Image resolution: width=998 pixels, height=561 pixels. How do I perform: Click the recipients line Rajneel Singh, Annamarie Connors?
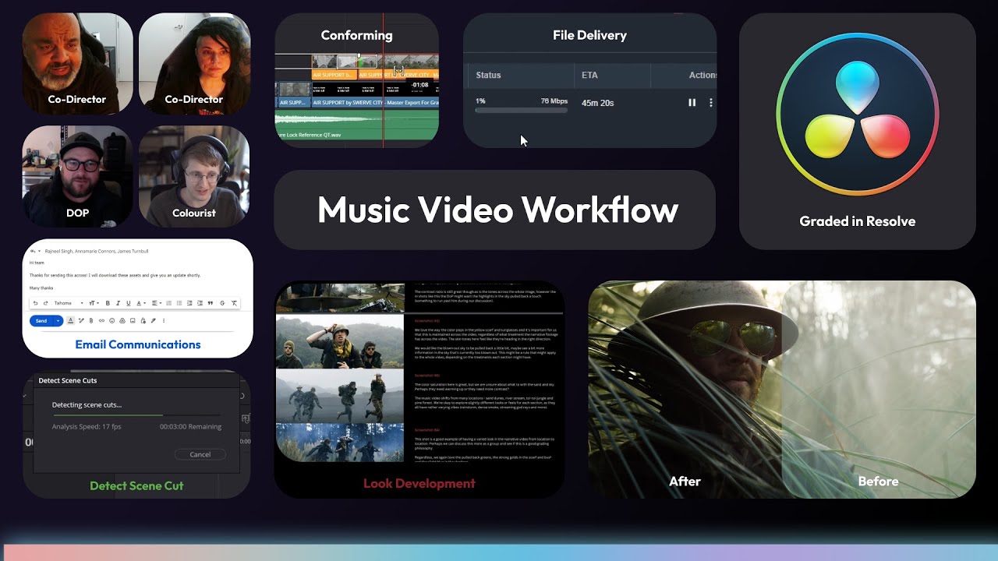[x=97, y=251]
